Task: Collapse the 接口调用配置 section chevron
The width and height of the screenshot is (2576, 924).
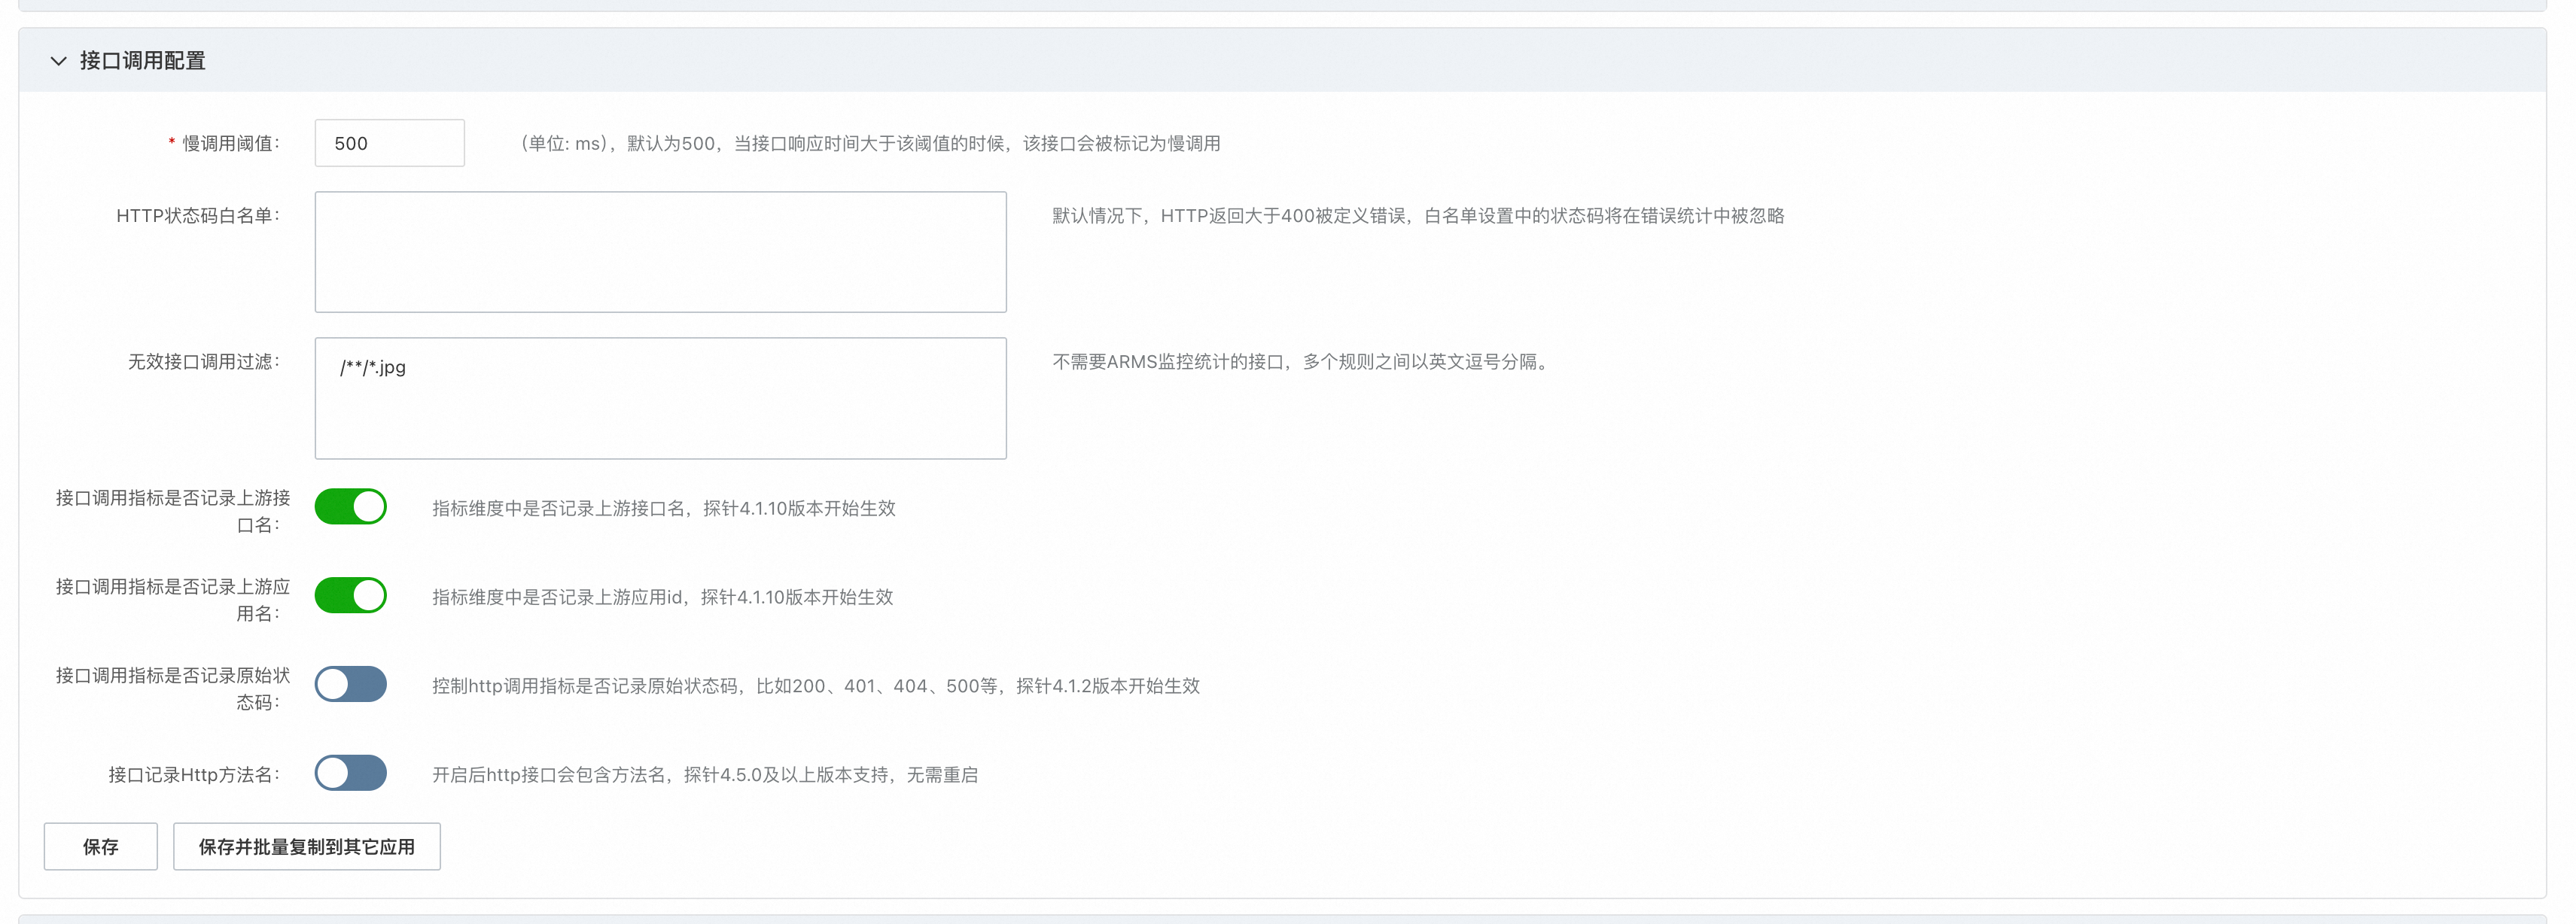Action: [x=58, y=61]
